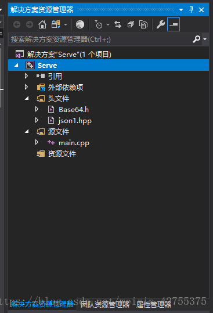Viewport: 213px width, 313px height.
Task: Click the search solution explorer field
Action: 100,39
